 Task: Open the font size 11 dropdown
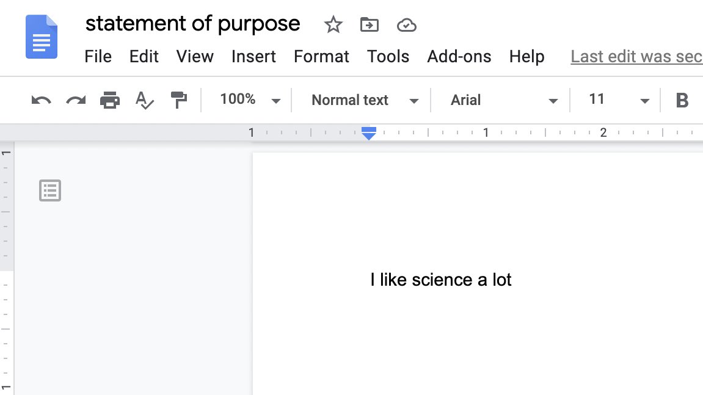[x=619, y=100]
